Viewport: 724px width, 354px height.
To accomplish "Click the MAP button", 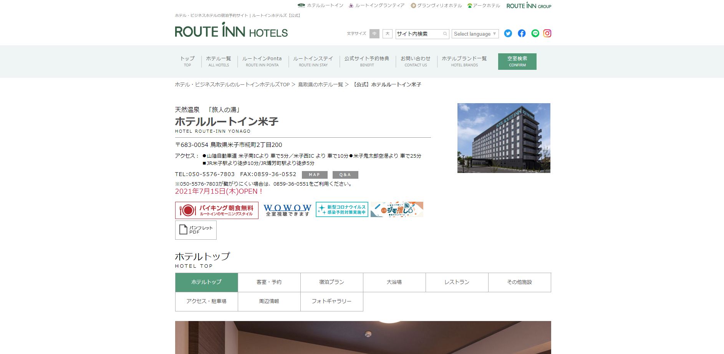I will coord(315,175).
